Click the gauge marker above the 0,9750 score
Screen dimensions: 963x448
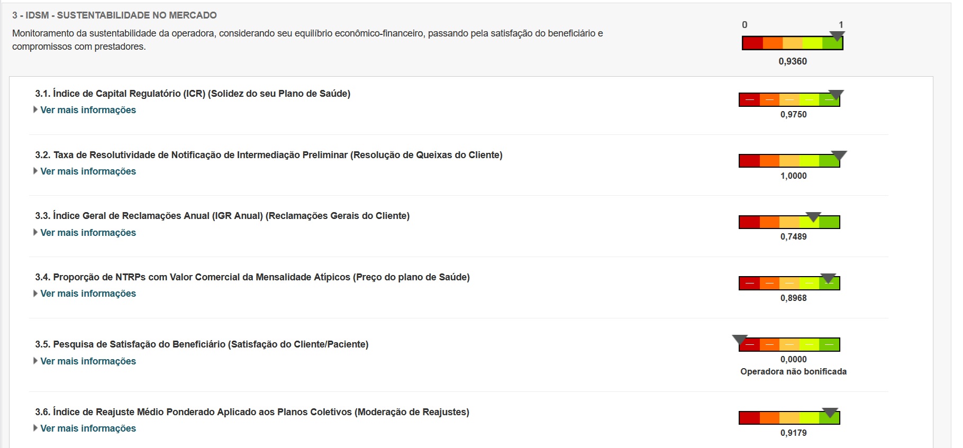pos(836,95)
